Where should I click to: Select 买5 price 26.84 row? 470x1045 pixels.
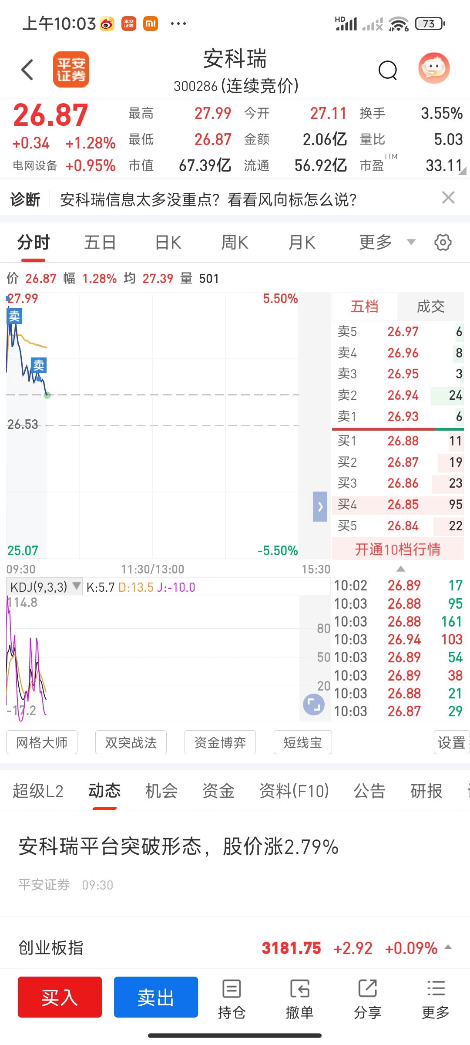[398, 526]
